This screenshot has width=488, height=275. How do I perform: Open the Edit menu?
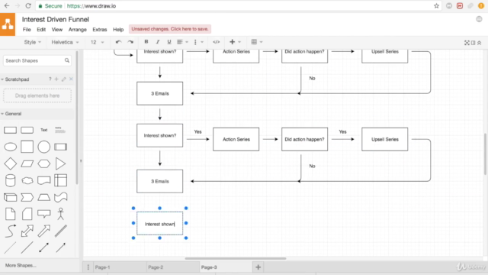(x=41, y=29)
